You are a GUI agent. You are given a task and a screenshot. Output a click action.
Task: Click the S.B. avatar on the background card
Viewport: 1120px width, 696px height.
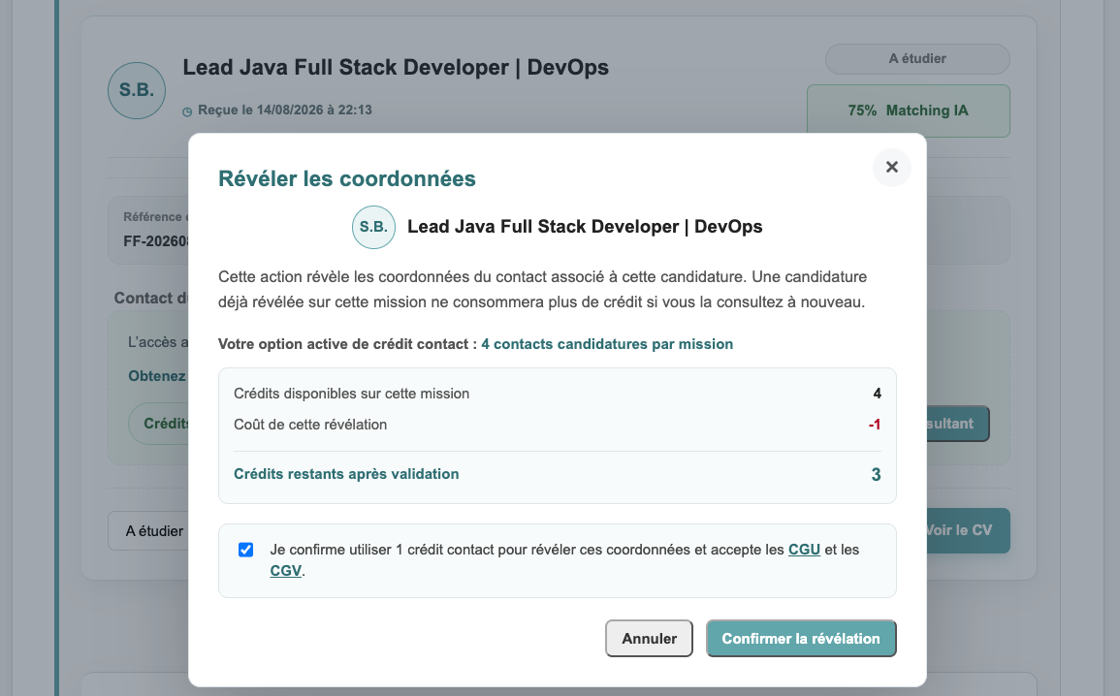coord(137,90)
